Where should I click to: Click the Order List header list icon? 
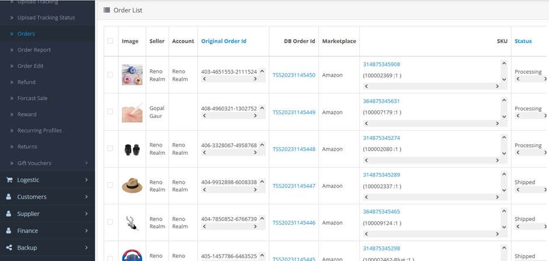106,10
